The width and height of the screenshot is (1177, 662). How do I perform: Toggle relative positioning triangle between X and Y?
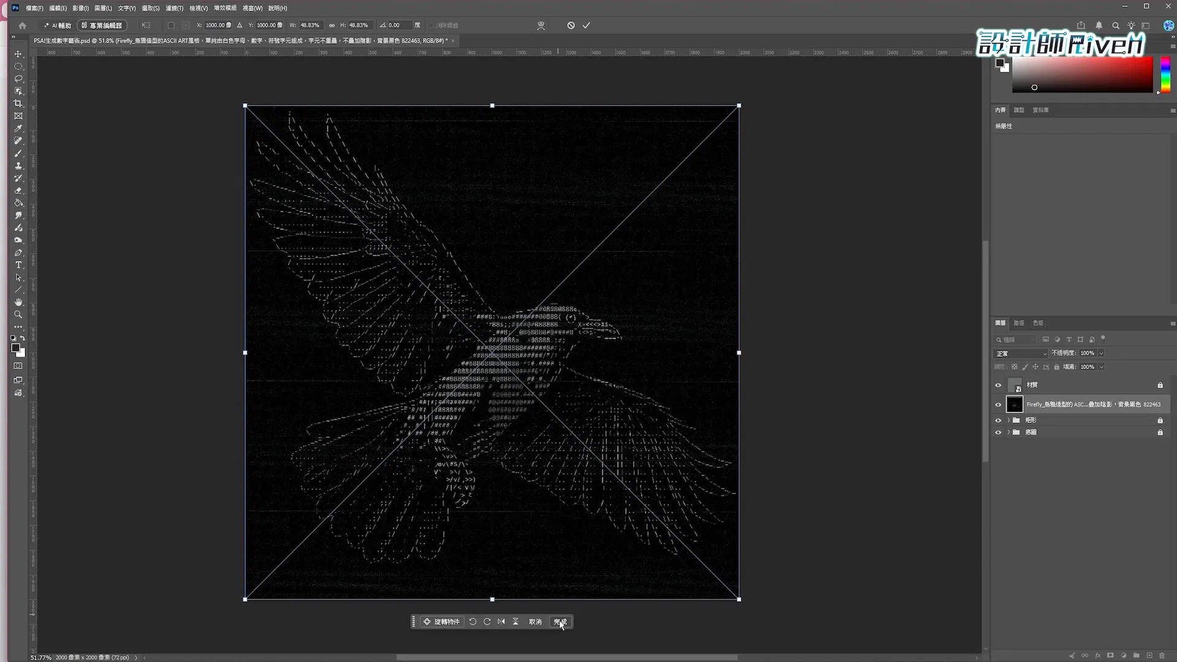240,25
